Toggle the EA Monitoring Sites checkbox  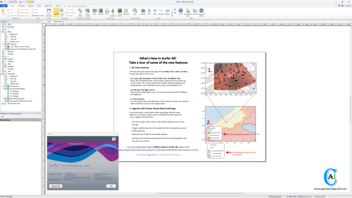point(6,98)
